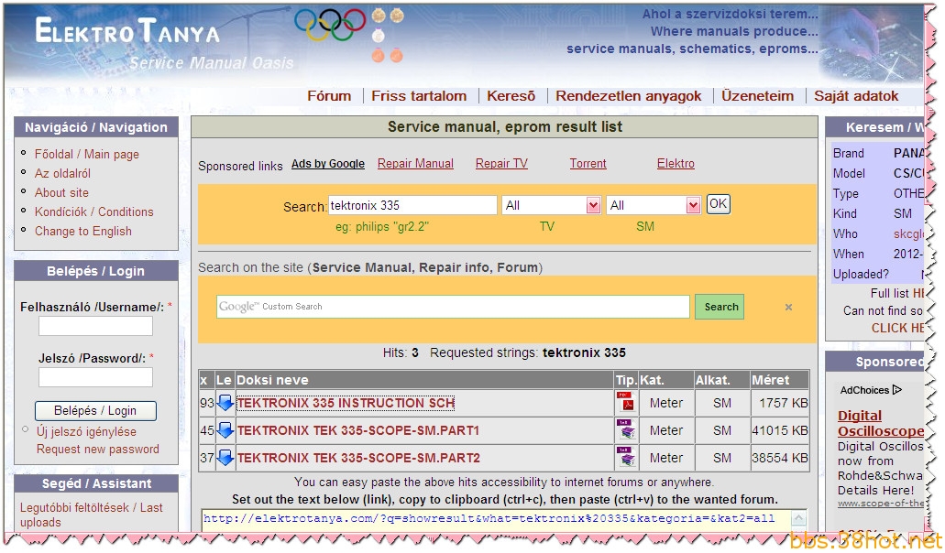Image resolution: width=945 pixels, height=553 pixels.
Task: Click download arrow icon for TEK 335-SCOPE-SM.PART2
Action: [225, 458]
